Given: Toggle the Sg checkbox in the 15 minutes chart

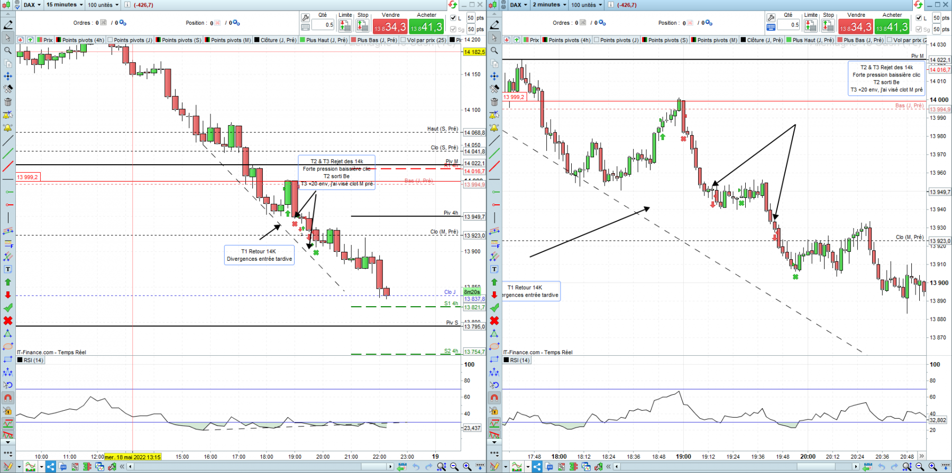Looking at the screenshot, I should [453, 29].
